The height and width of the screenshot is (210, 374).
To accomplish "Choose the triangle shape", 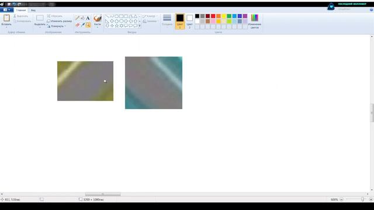I will tap(135, 16).
